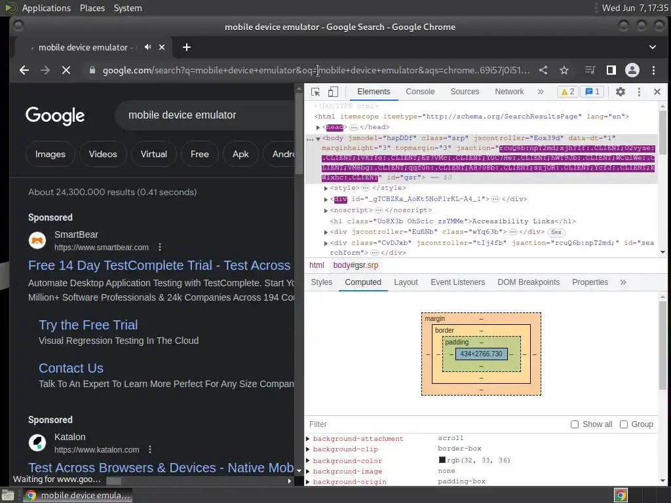Open the Contact Us link
This screenshot has height=503, width=671.
pos(71,368)
